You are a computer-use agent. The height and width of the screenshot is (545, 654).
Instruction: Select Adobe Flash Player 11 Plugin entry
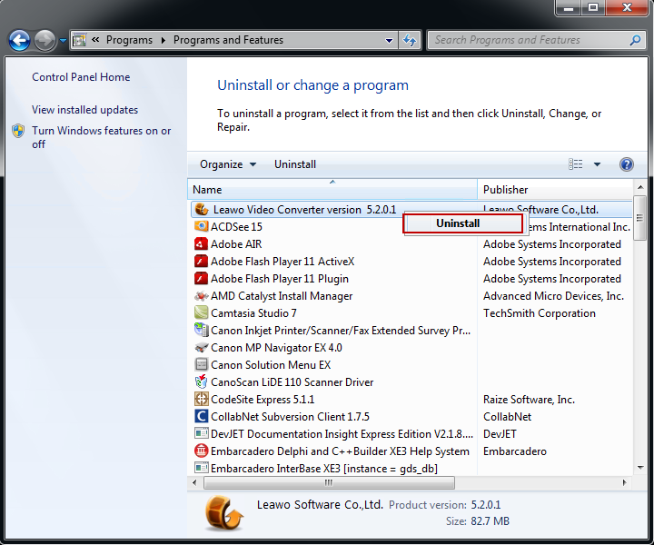point(280,279)
